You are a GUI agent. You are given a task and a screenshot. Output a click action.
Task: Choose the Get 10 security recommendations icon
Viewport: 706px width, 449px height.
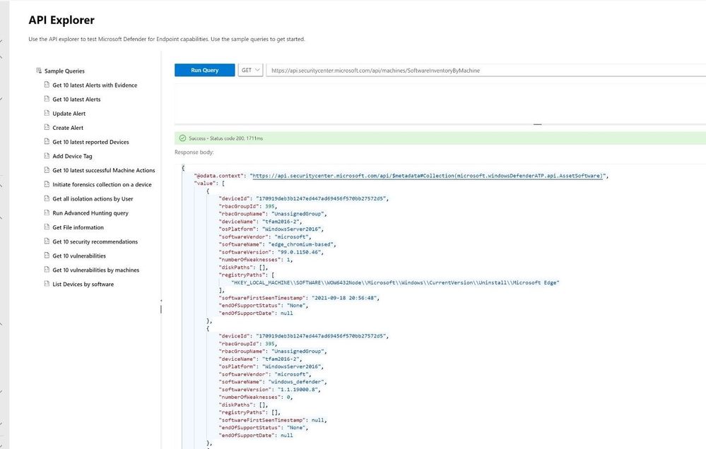47,241
